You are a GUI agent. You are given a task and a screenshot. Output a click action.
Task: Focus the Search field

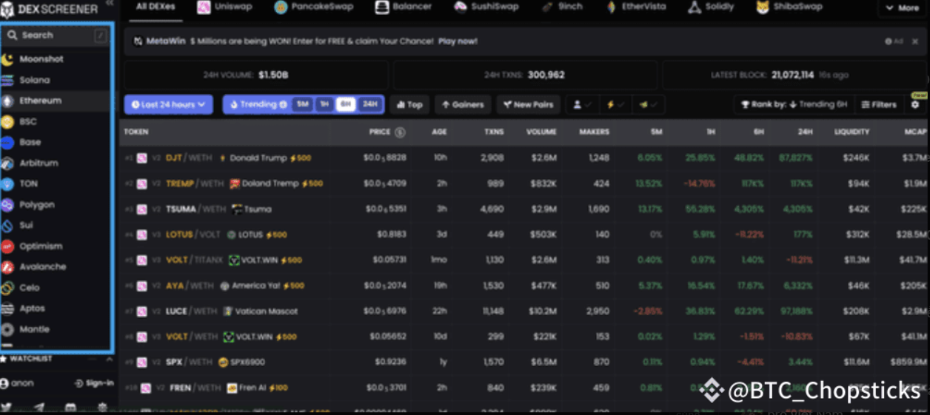pos(56,35)
